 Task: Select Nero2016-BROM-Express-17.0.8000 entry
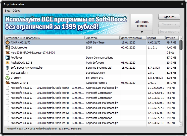[x=91, y=53]
